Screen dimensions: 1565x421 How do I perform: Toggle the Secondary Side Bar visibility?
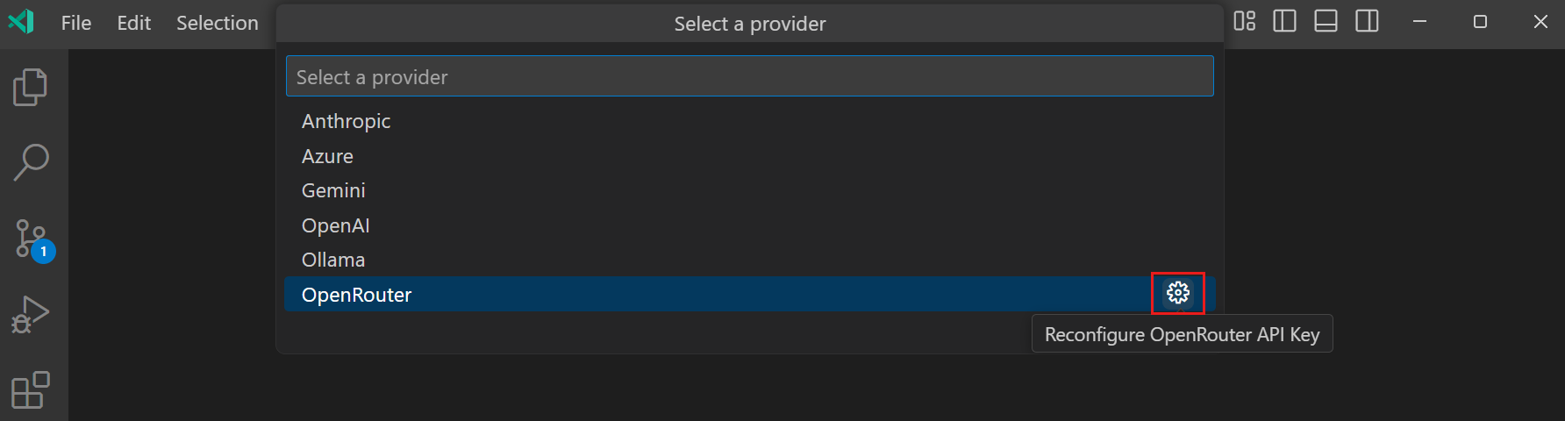1367,21
